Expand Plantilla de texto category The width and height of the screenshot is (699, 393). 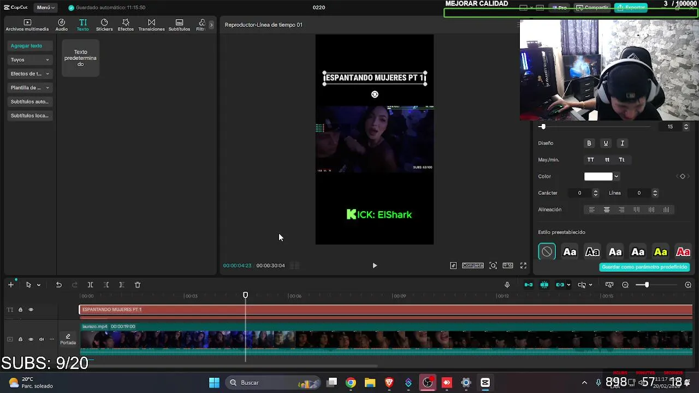click(30, 87)
